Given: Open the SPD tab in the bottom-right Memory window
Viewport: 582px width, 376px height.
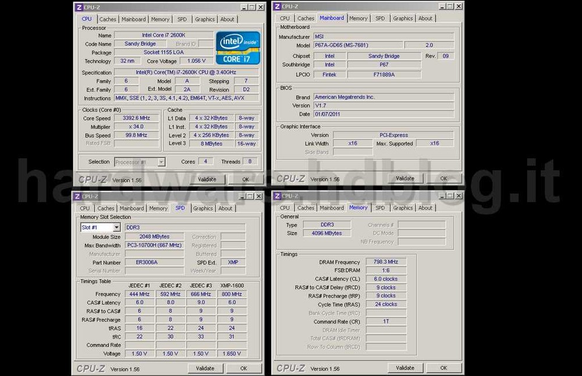Looking at the screenshot, I should (380, 208).
